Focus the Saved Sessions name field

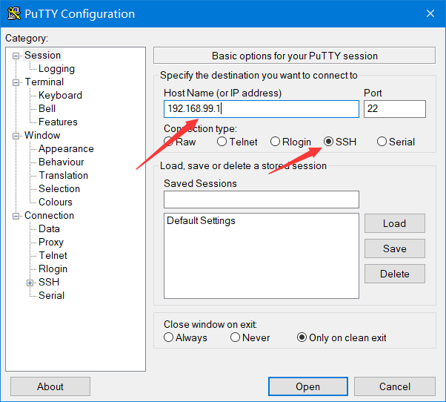pyautogui.click(x=262, y=200)
